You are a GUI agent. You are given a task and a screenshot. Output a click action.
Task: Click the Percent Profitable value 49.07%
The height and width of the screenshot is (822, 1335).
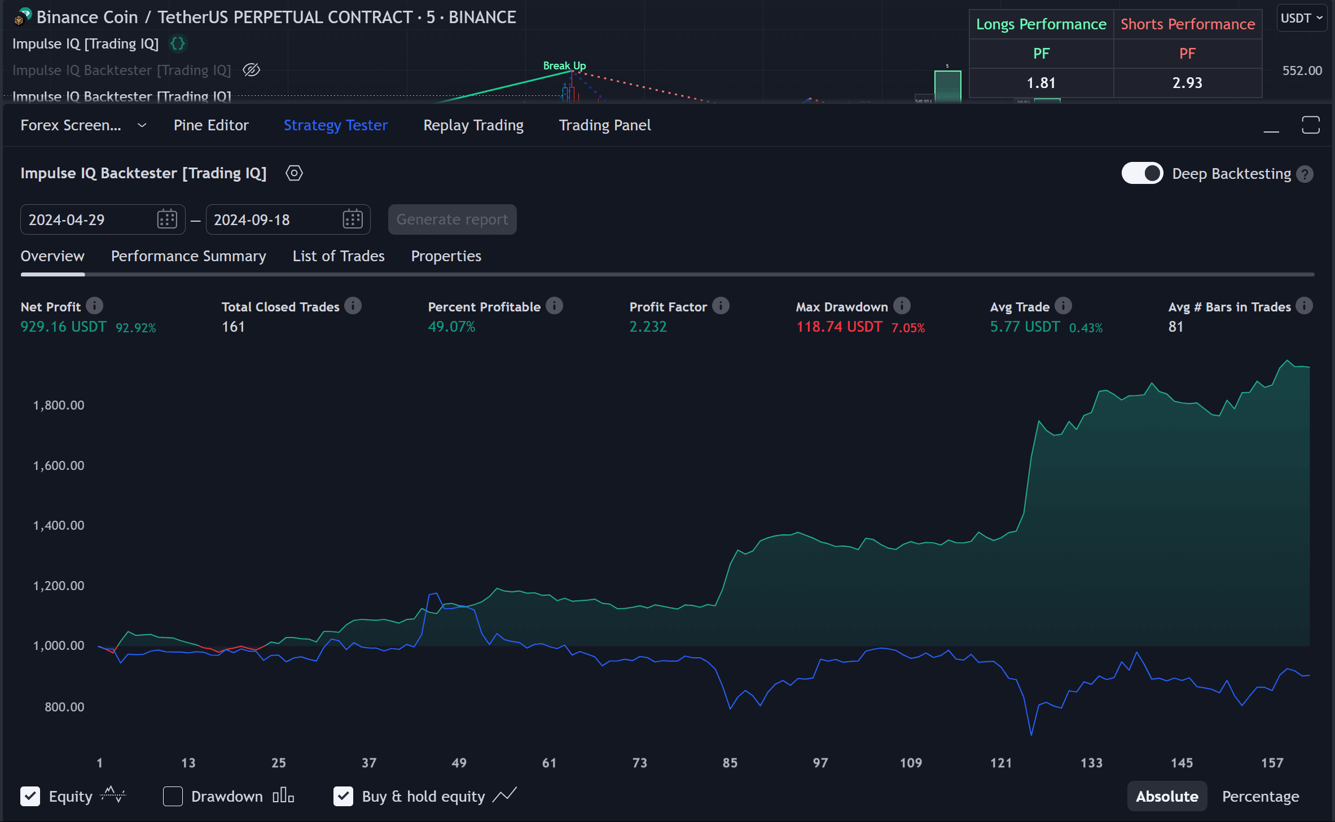coord(451,327)
